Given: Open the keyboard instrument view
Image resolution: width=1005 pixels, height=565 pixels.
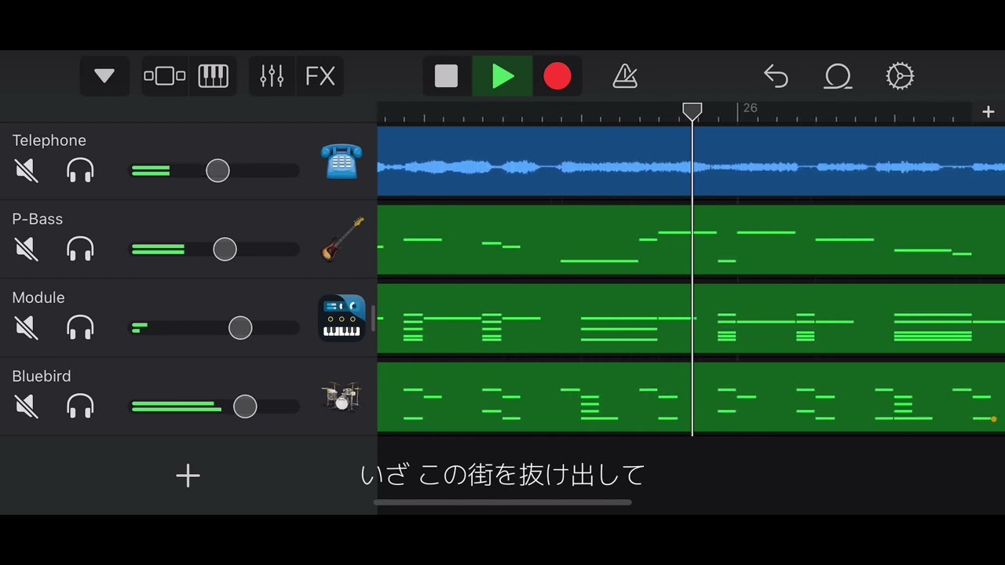Looking at the screenshot, I should 213,76.
